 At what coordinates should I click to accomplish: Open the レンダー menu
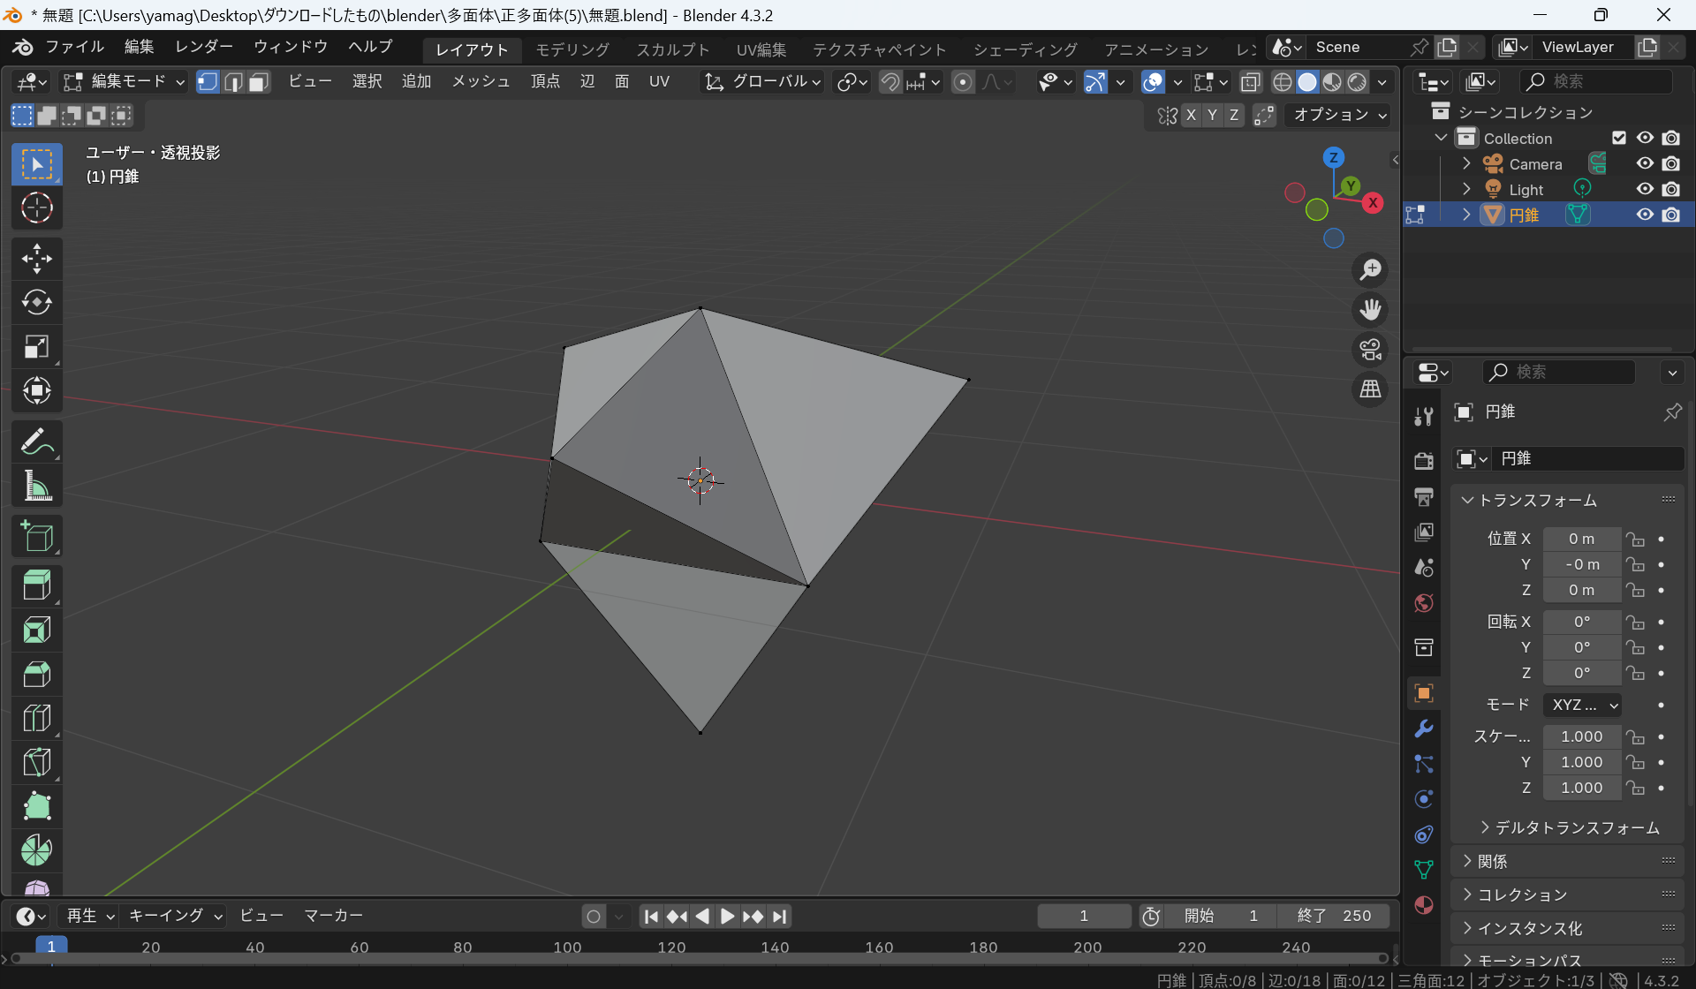coord(204,47)
